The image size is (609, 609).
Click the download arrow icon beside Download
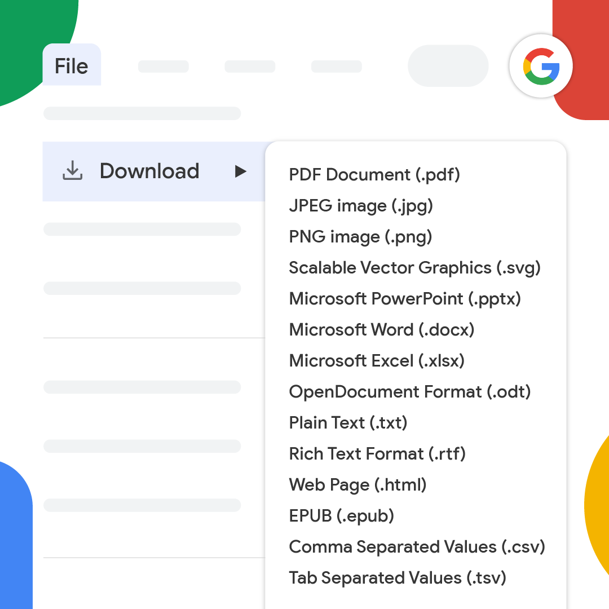(x=72, y=171)
